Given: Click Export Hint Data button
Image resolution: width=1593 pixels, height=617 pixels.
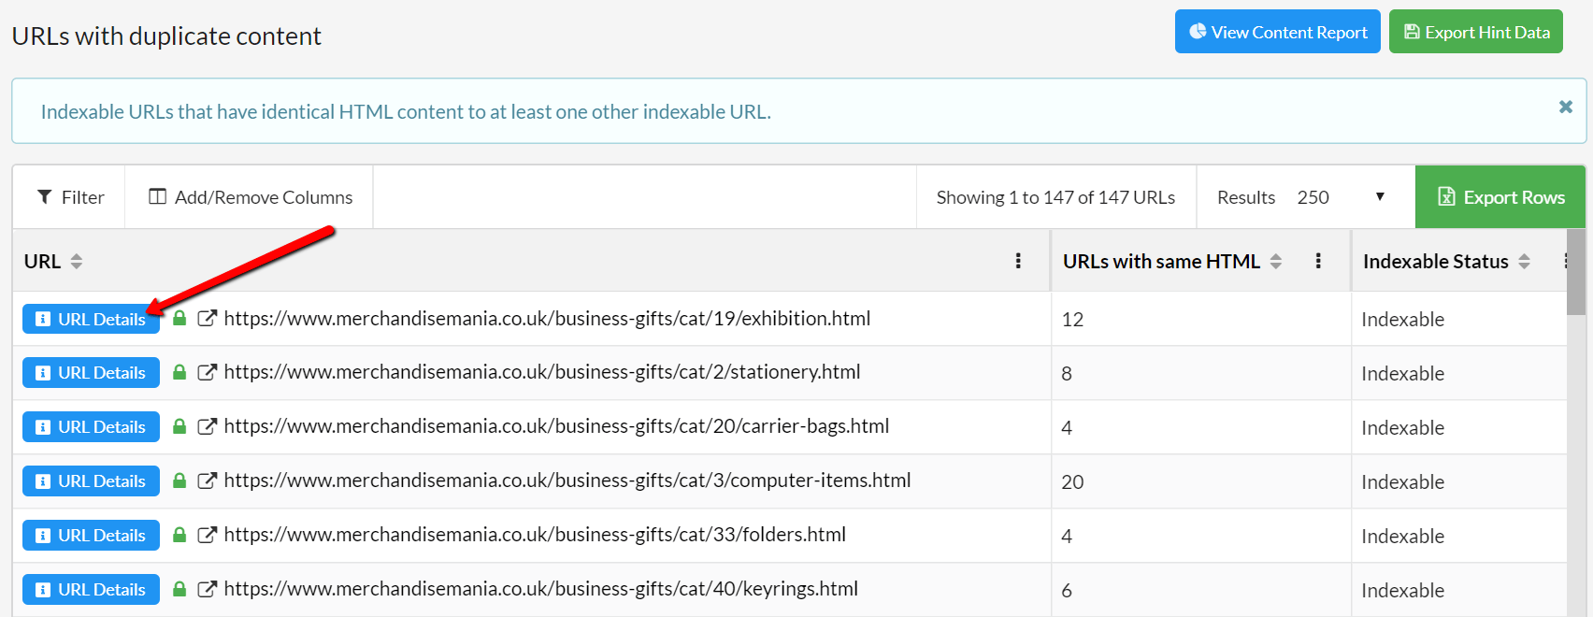Looking at the screenshot, I should pos(1476,32).
